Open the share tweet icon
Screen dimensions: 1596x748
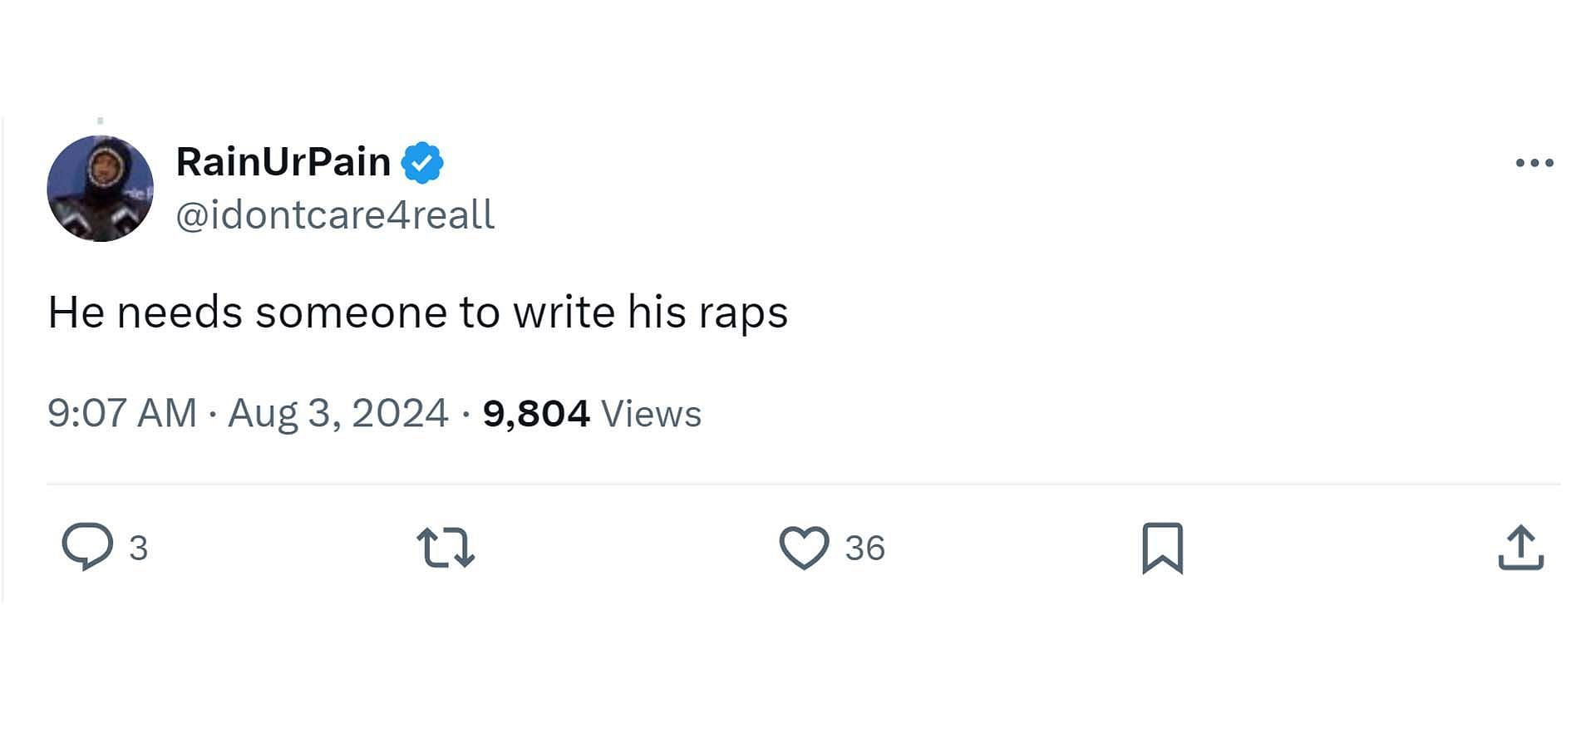1520,548
